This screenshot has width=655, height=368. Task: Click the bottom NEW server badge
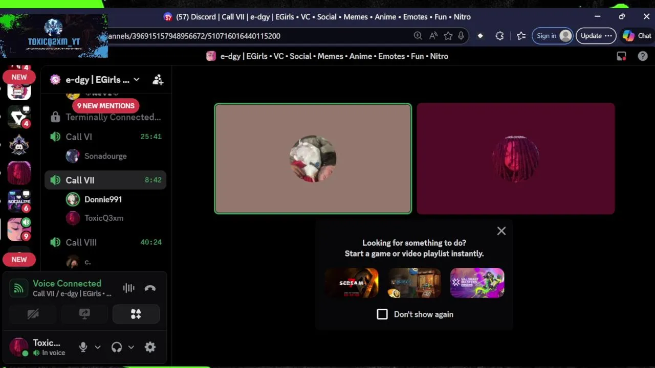(19, 260)
